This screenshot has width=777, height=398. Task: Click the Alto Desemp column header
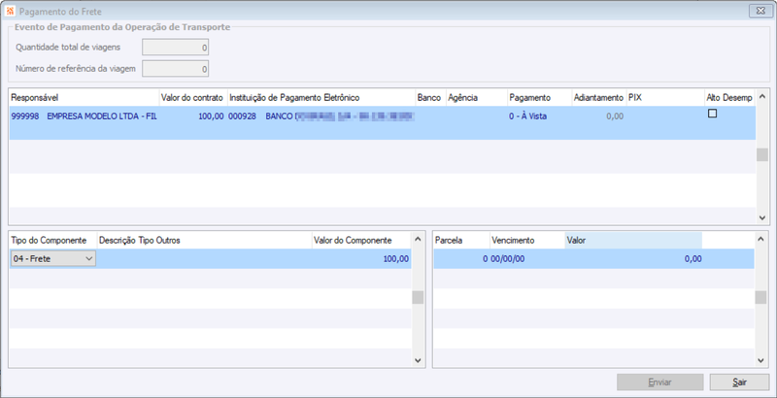pos(730,97)
